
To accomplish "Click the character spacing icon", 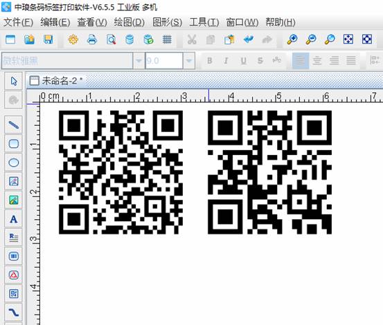I will pos(277,60).
